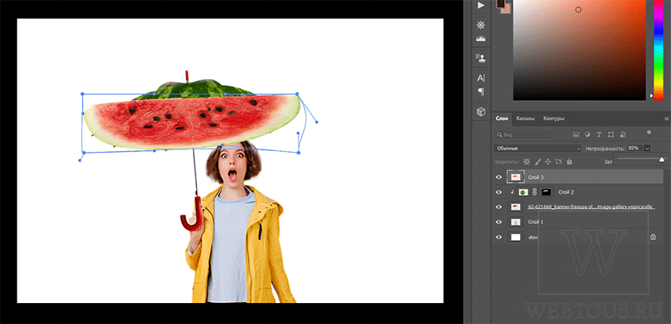Open the Clone Source stamp panel icon

pyautogui.click(x=481, y=58)
